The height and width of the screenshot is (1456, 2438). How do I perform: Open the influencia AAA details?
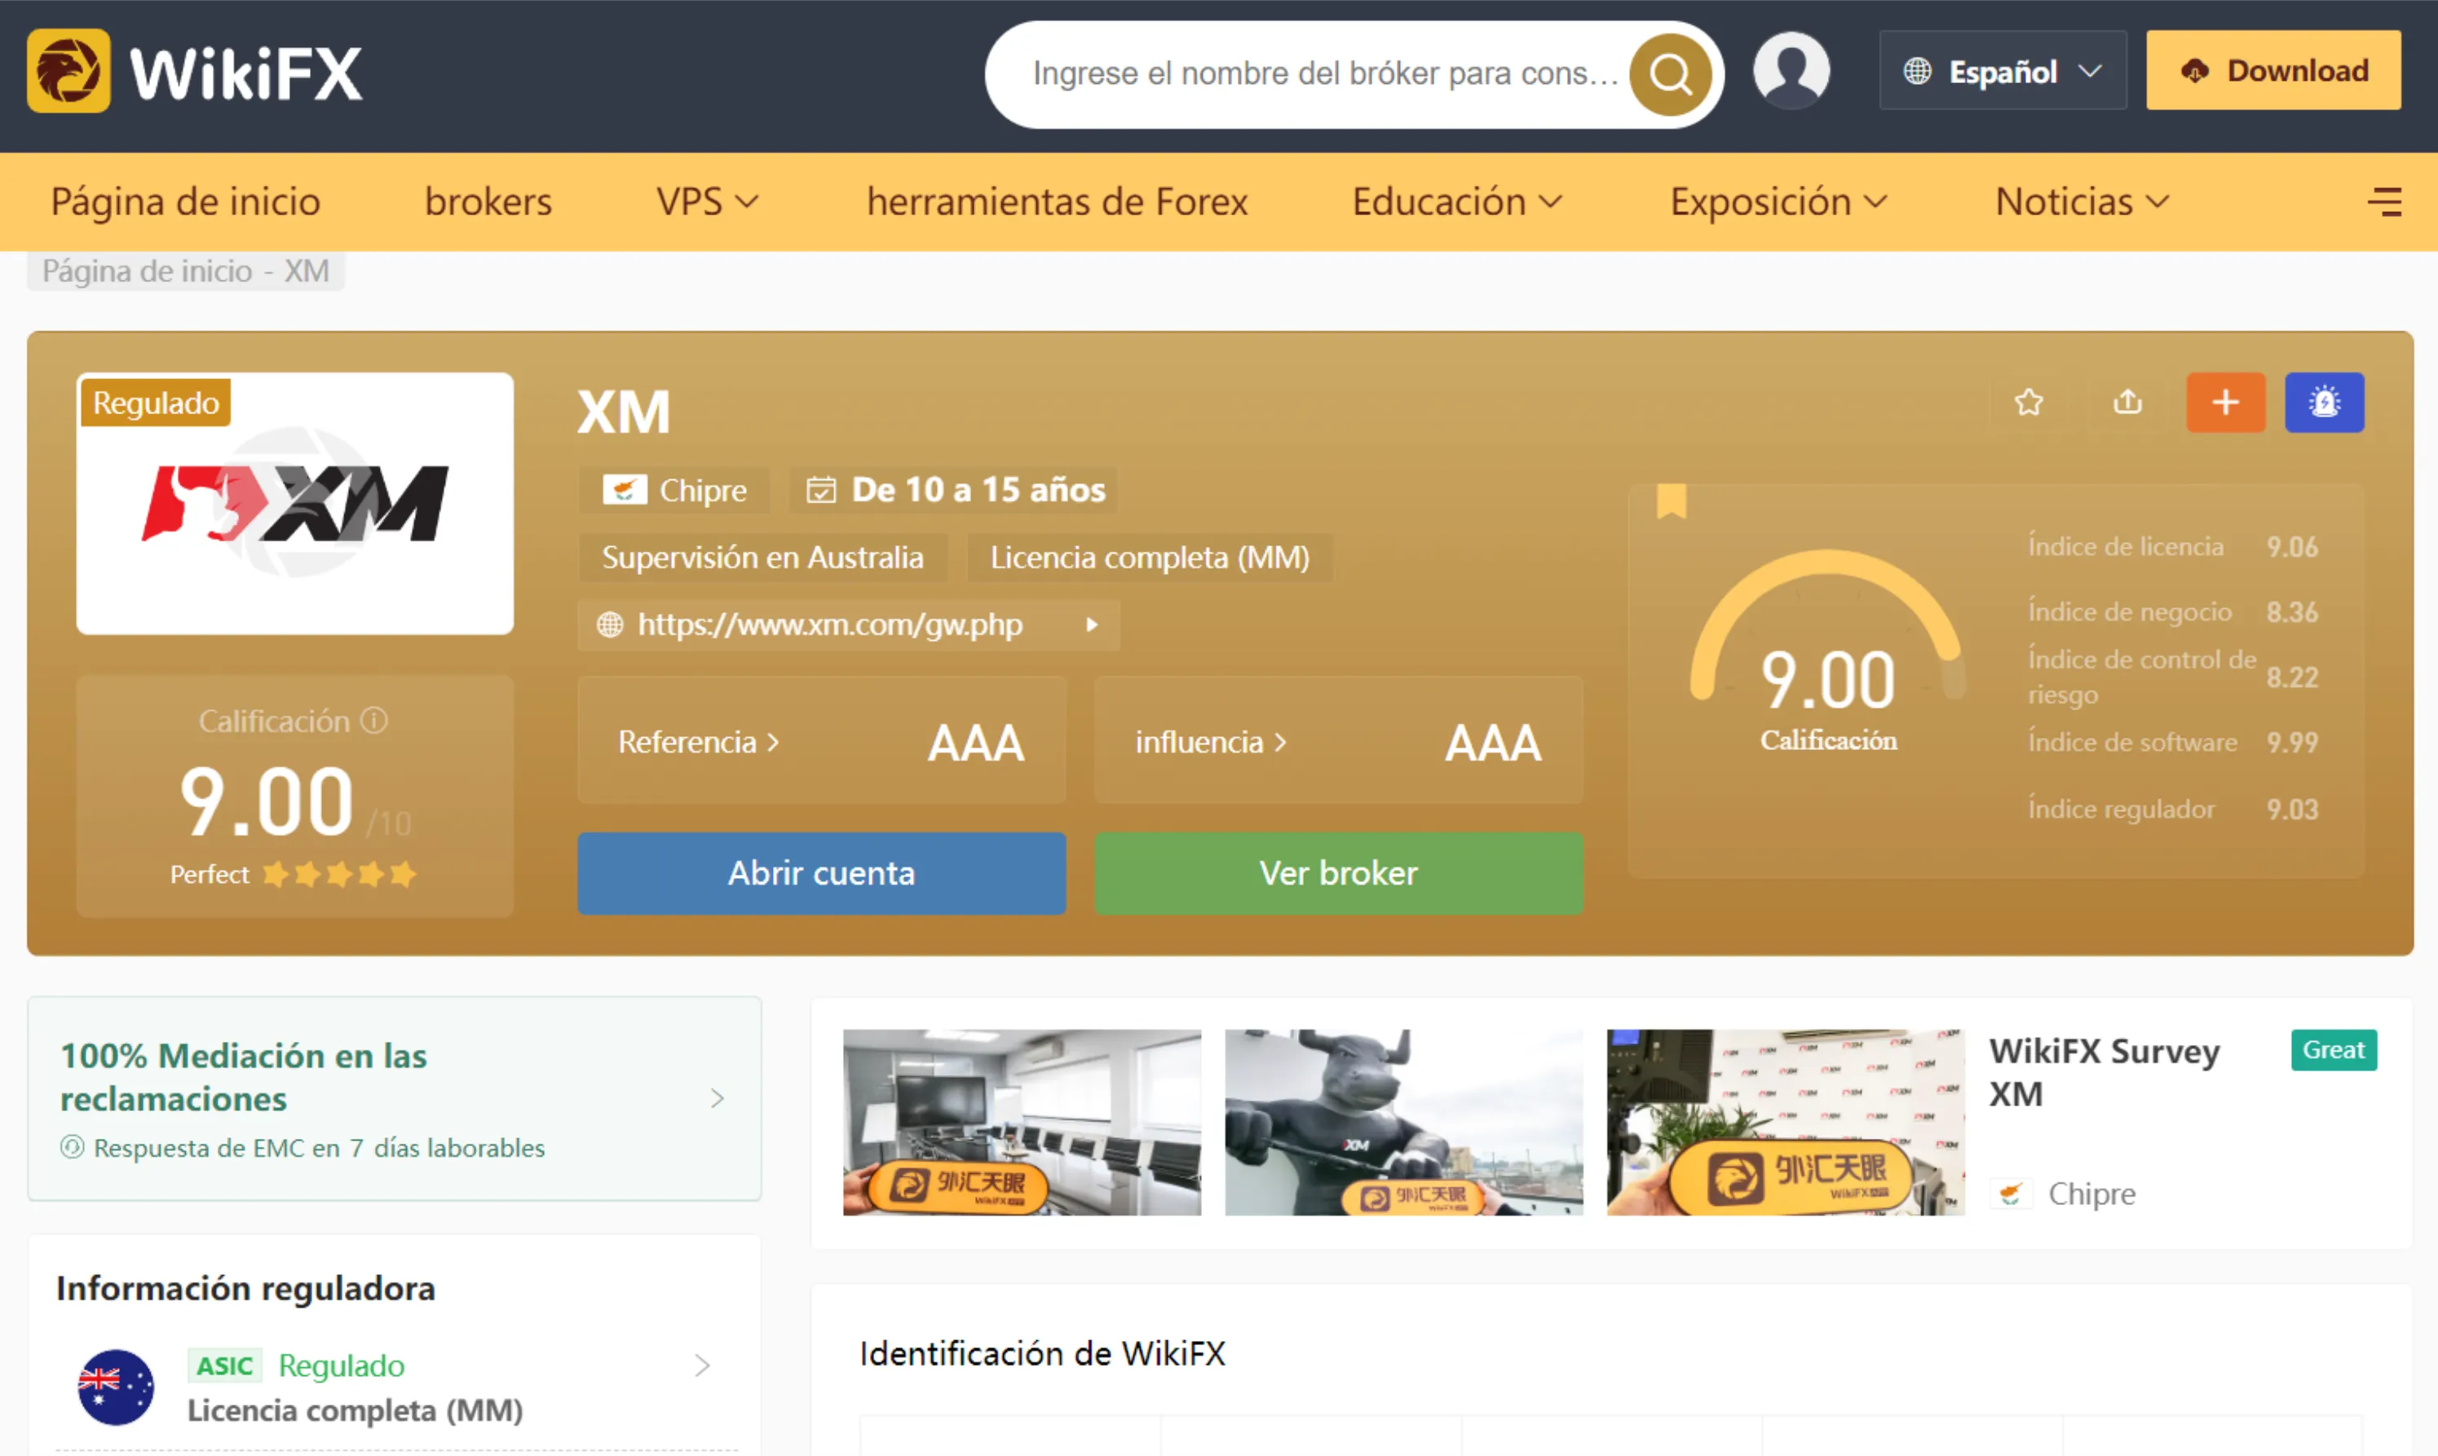(1338, 742)
